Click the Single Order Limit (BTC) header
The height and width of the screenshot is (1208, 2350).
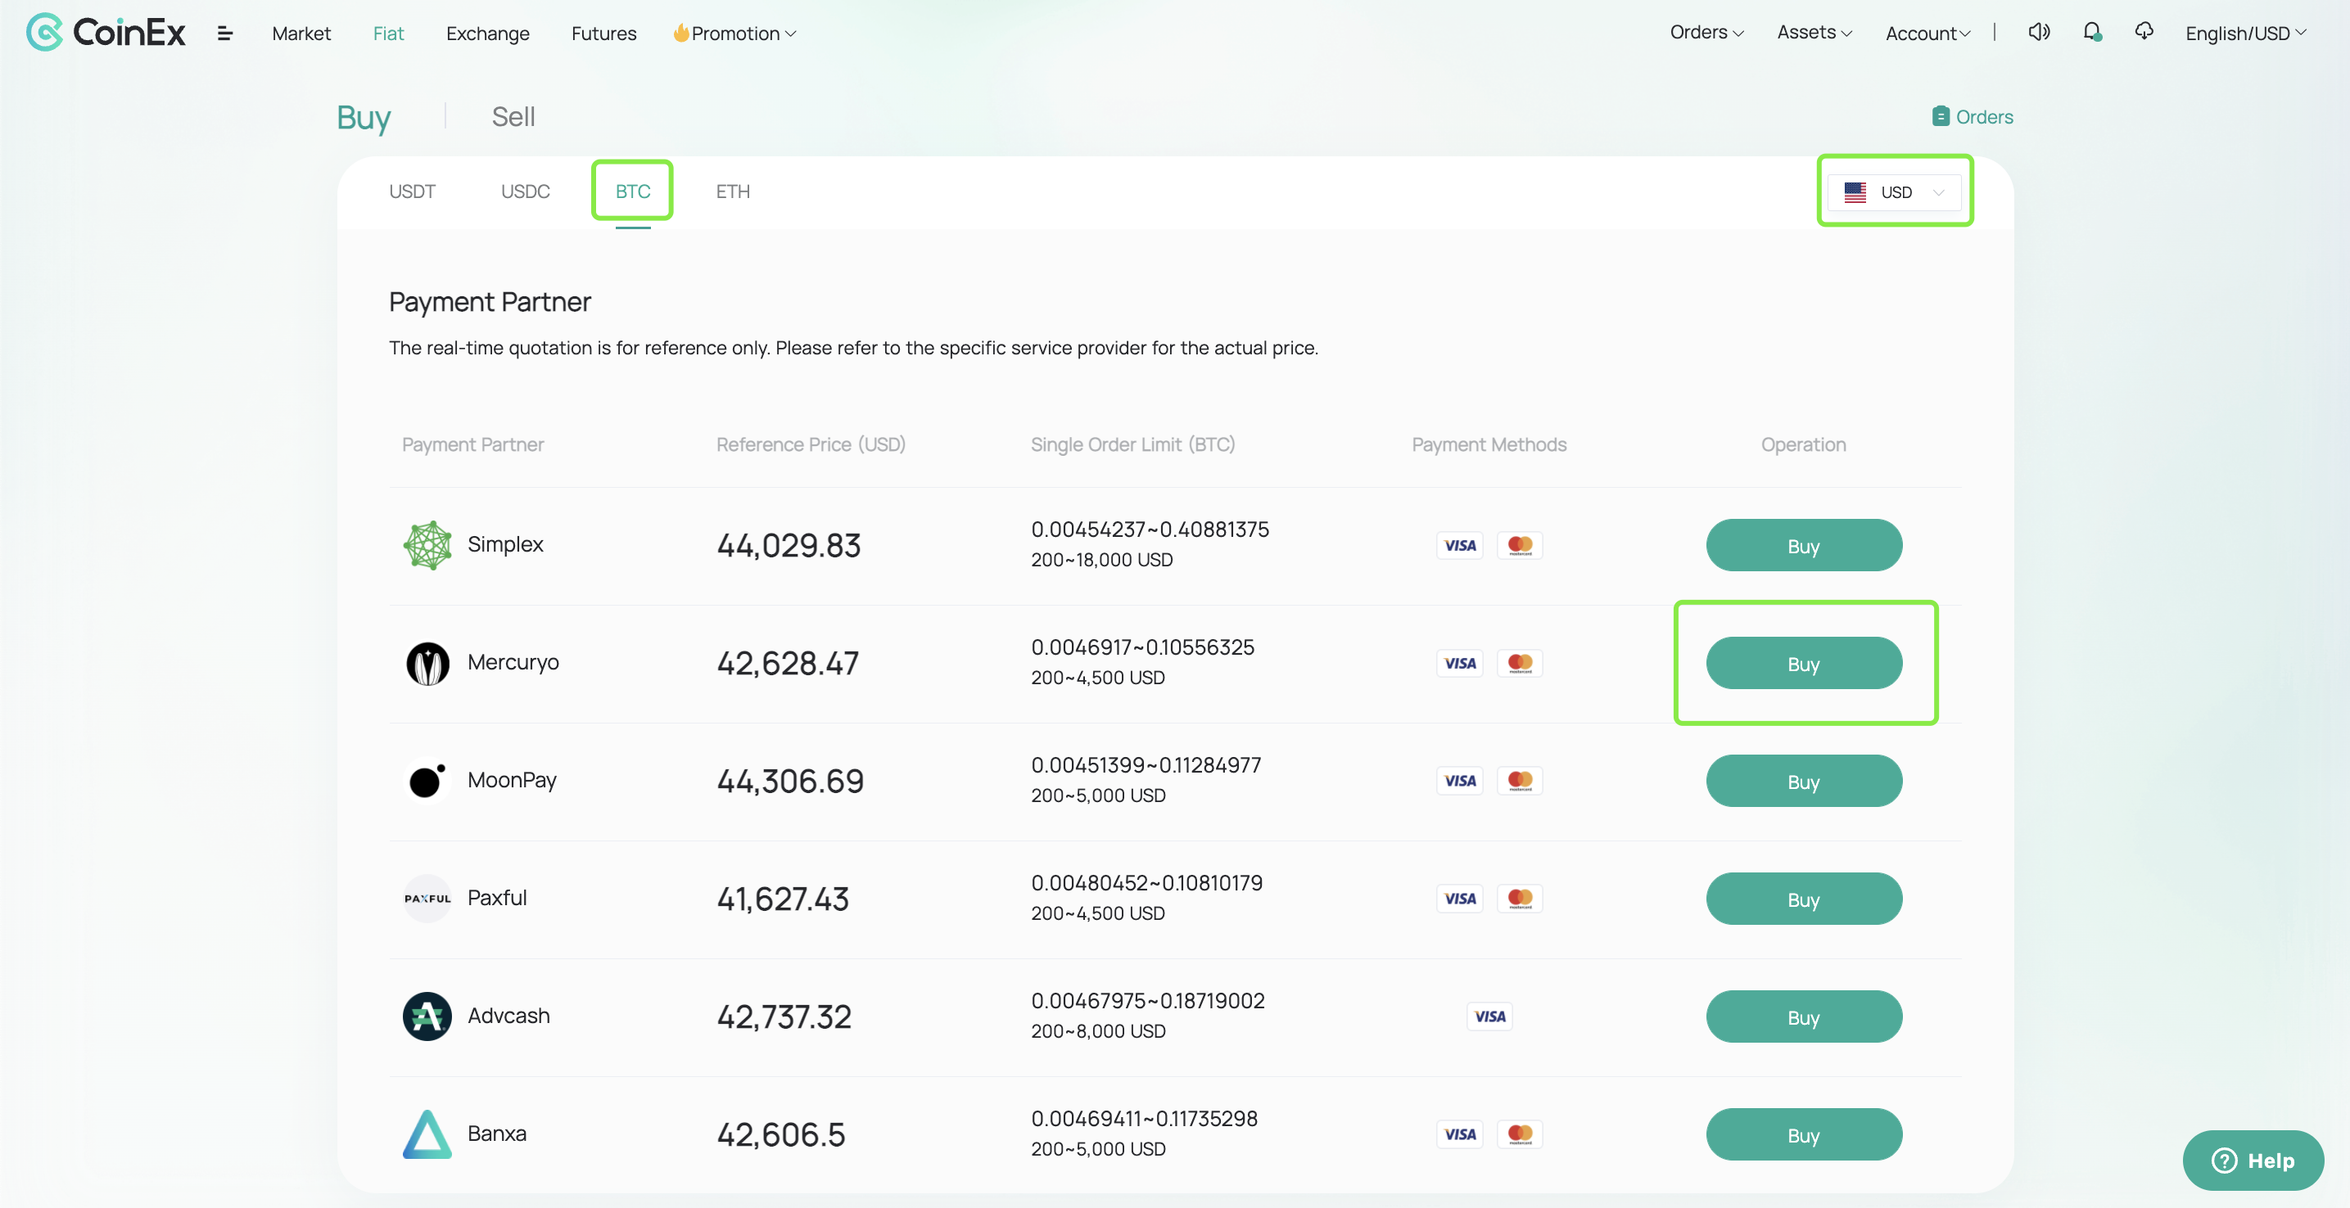[1132, 444]
